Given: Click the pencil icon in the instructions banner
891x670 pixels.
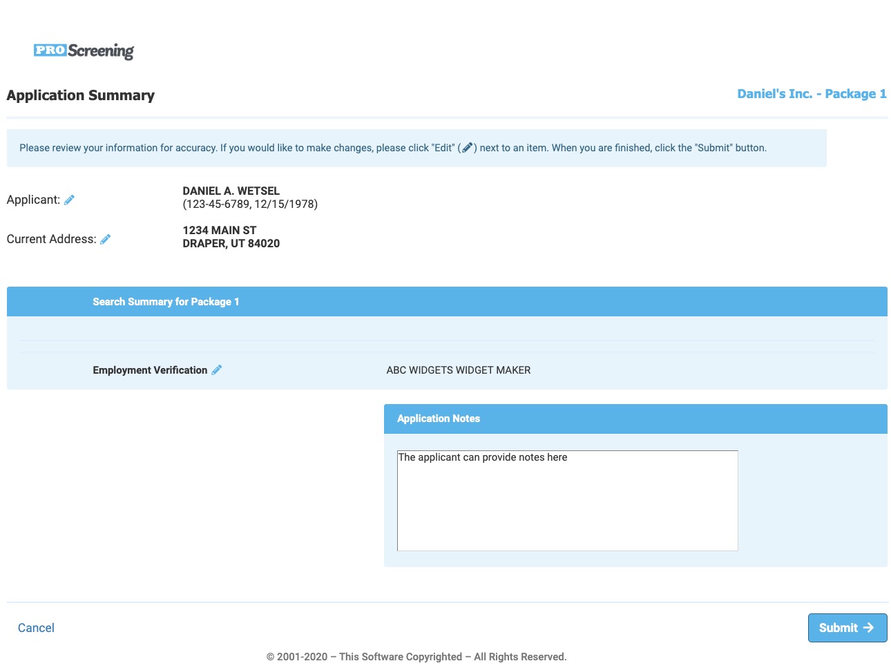Looking at the screenshot, I should click(x=468, y=148).
